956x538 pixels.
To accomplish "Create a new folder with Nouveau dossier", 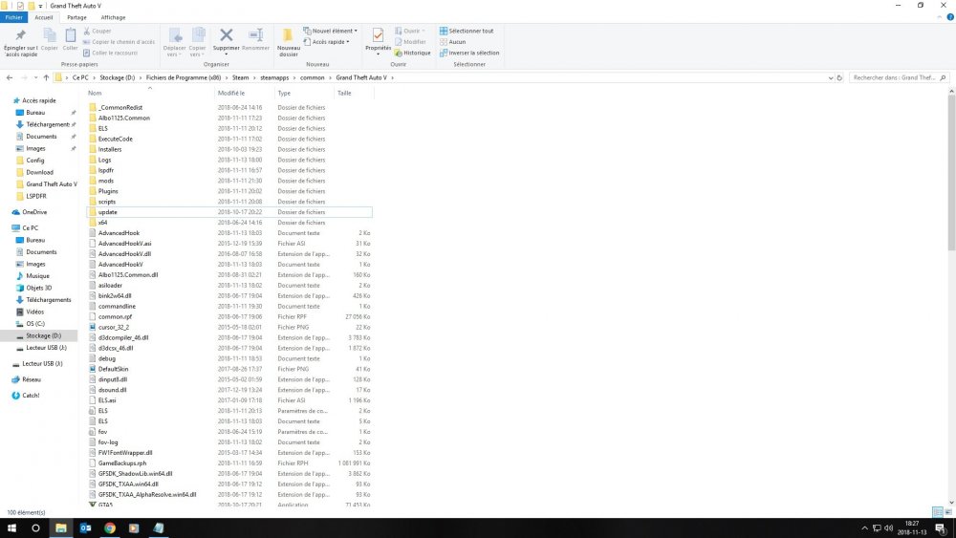I will tap(289, 42).
